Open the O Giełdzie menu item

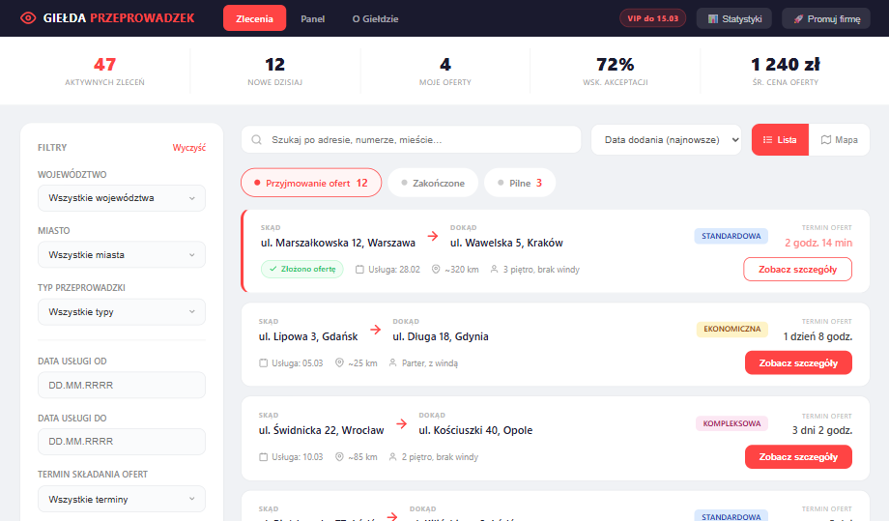(x=375, y=18)
